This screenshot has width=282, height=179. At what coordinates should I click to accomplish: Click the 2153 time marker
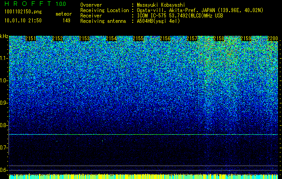[84, 38]
